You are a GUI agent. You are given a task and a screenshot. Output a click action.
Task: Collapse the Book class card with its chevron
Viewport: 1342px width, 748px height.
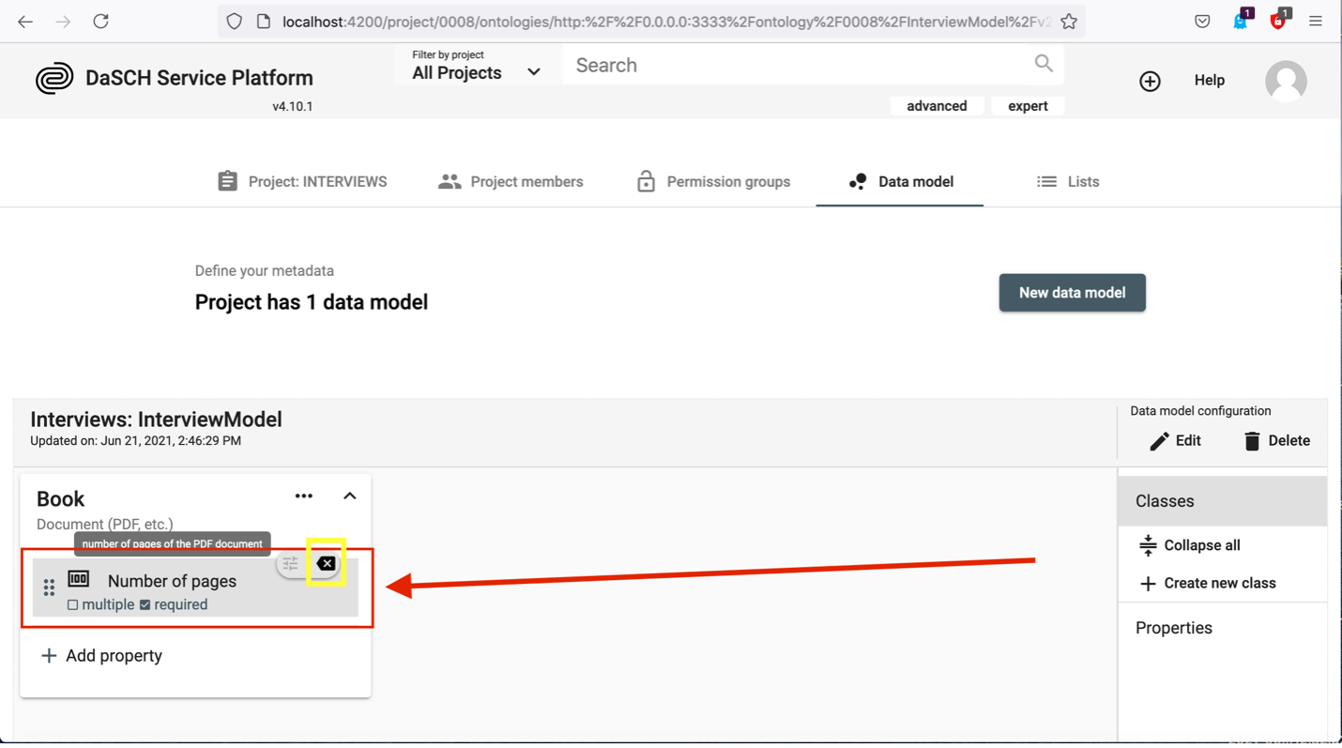coord(349,496)
